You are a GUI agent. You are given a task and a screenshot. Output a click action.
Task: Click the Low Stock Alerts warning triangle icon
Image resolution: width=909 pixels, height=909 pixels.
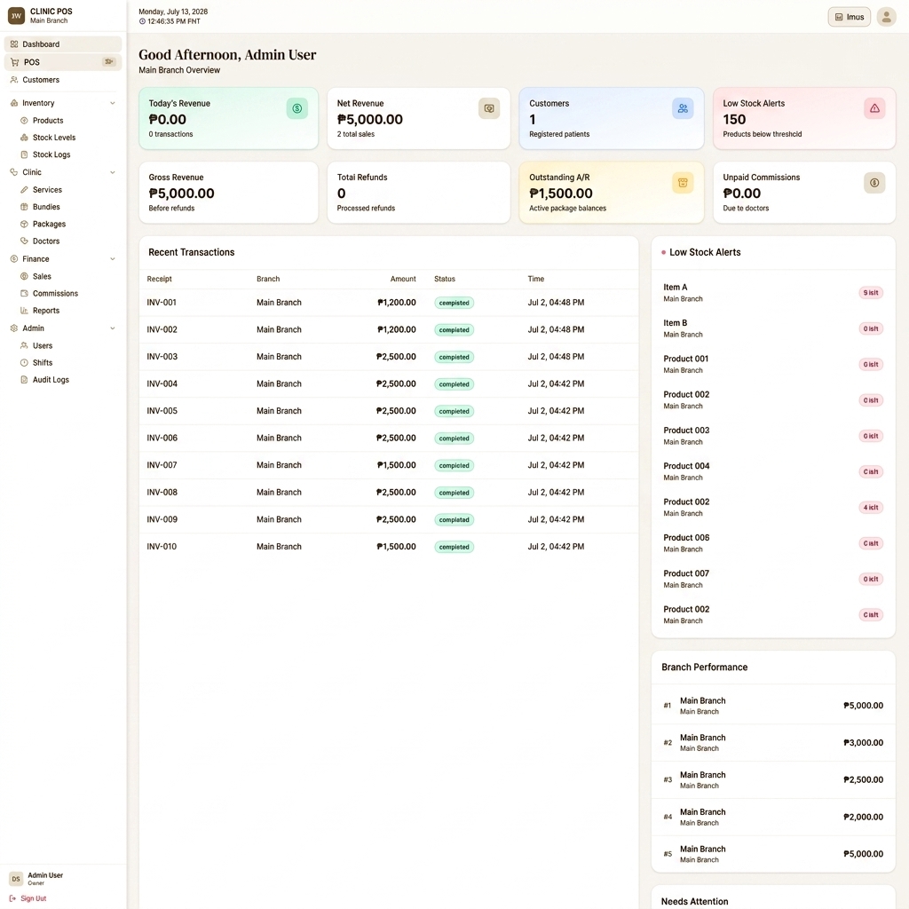pyautogui.click(x=874, y=108)
